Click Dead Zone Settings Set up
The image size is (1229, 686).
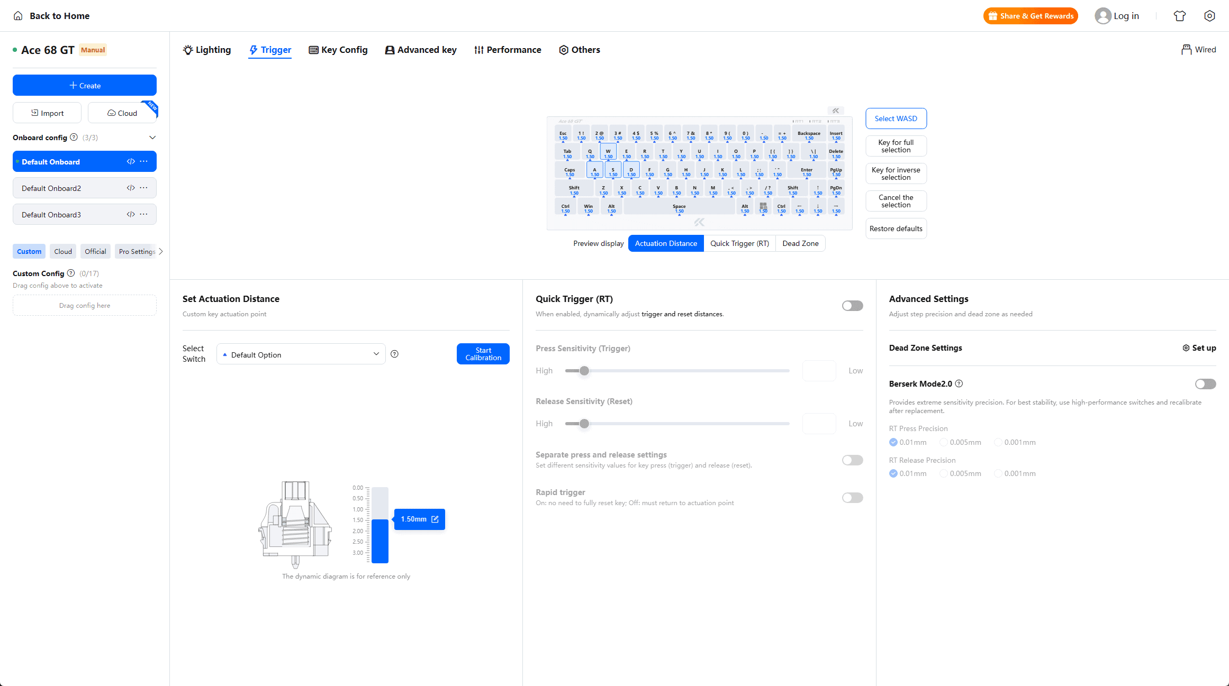(1199, 347)
